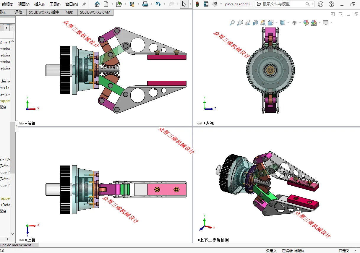Screen dimensions: 360x253
Task: Open the Options gear
Action: (x=215, y=4)
